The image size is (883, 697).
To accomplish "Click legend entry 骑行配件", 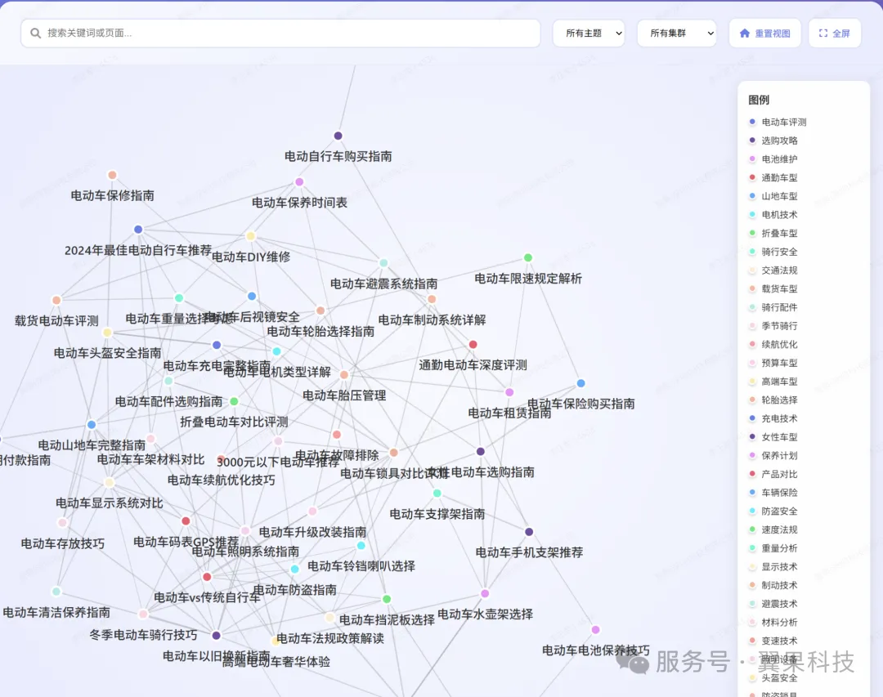I will [773, 307].
